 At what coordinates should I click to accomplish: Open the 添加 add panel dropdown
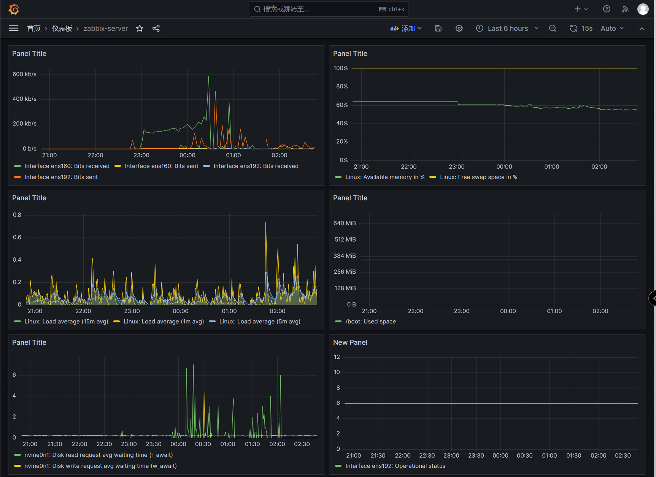pyautogui.click(x=406, y=29)
